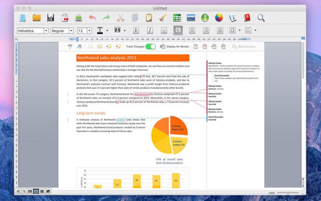Print the document with the printer icon
This screenshot has height=201, width=321.
click(79, 18)
